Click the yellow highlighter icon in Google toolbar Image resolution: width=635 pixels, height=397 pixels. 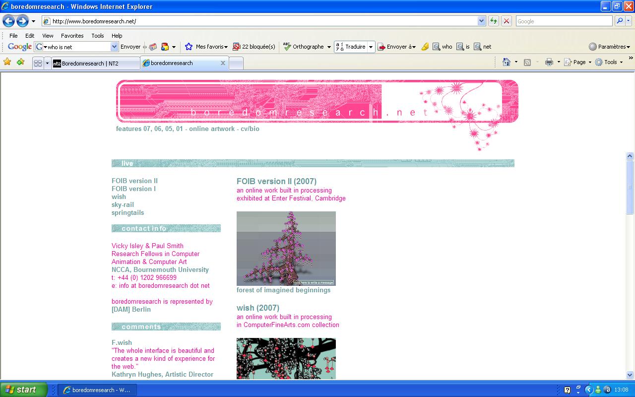coord(425,47)
